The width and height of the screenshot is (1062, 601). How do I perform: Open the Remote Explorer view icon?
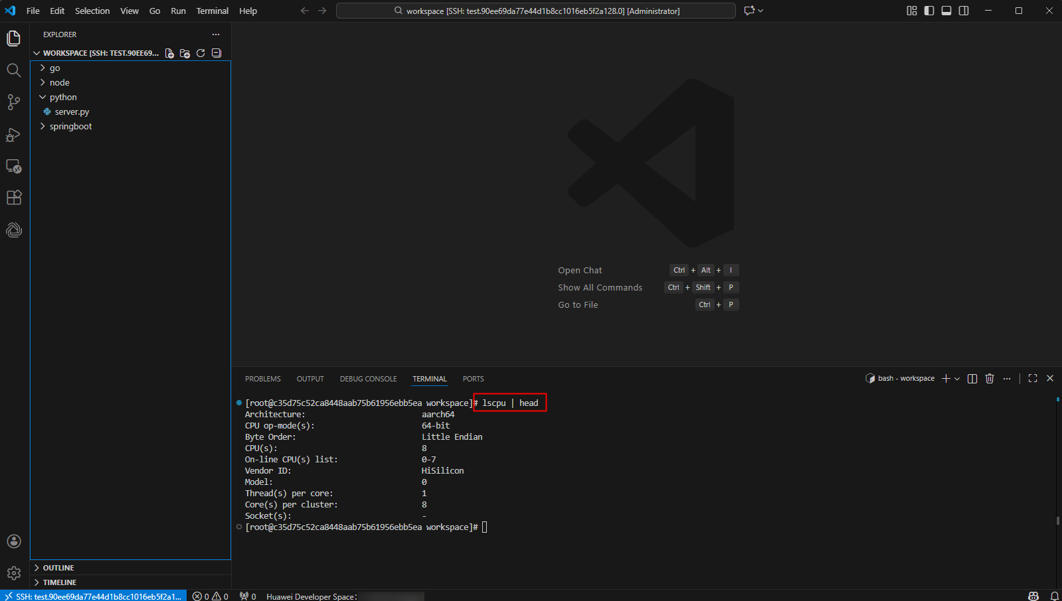(x=14, y=167)
